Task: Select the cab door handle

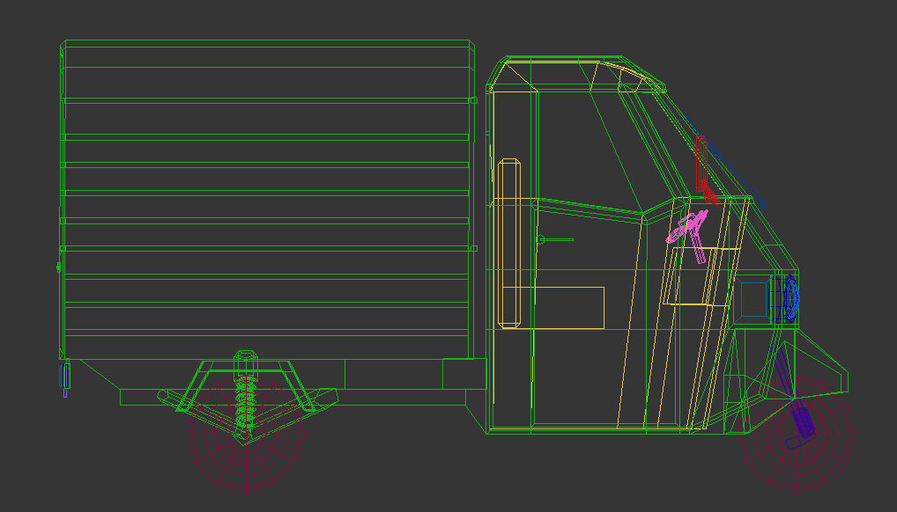Action: point(554,239)
